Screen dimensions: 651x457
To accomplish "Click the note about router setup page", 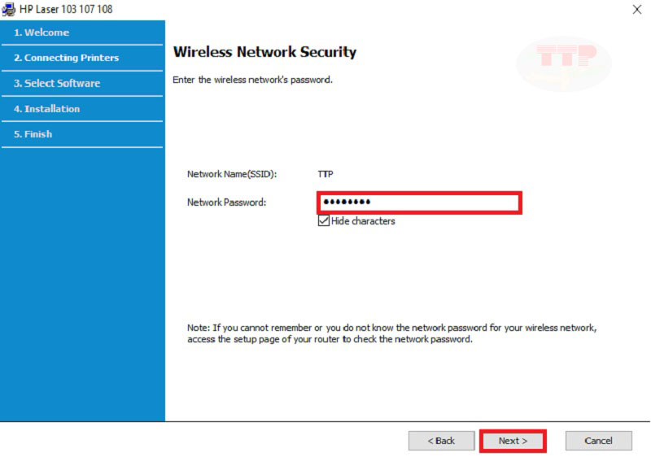I will tap(391, 333).
